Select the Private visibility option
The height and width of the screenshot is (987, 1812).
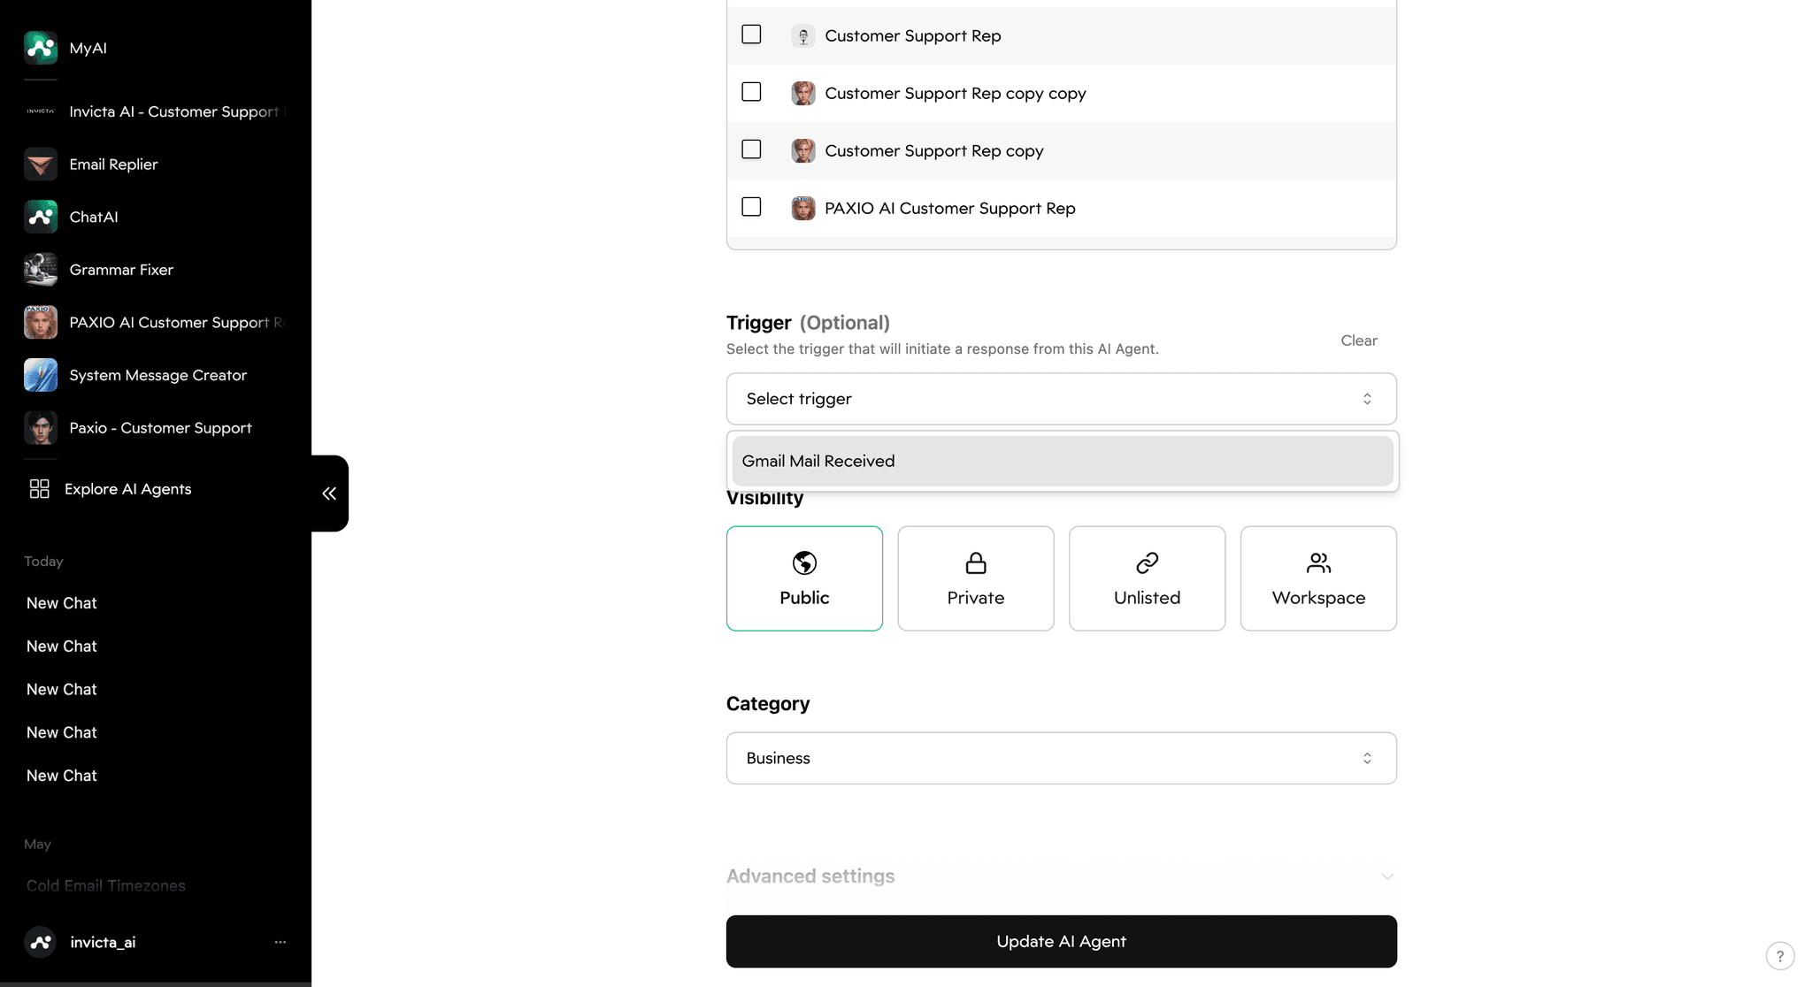[x=975, y=578]
